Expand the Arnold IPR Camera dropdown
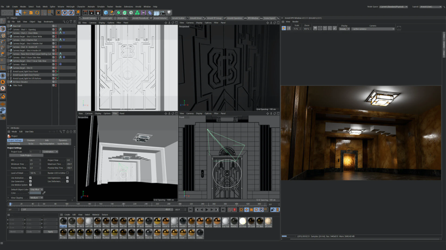Image resolution: width=446 pixels, height=250 pixels. coord(373,29)
